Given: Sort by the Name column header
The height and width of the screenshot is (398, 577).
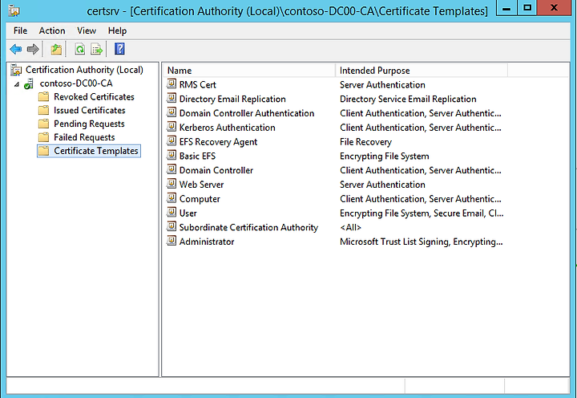Looking at the screenshot, I should tap(248, 71).
